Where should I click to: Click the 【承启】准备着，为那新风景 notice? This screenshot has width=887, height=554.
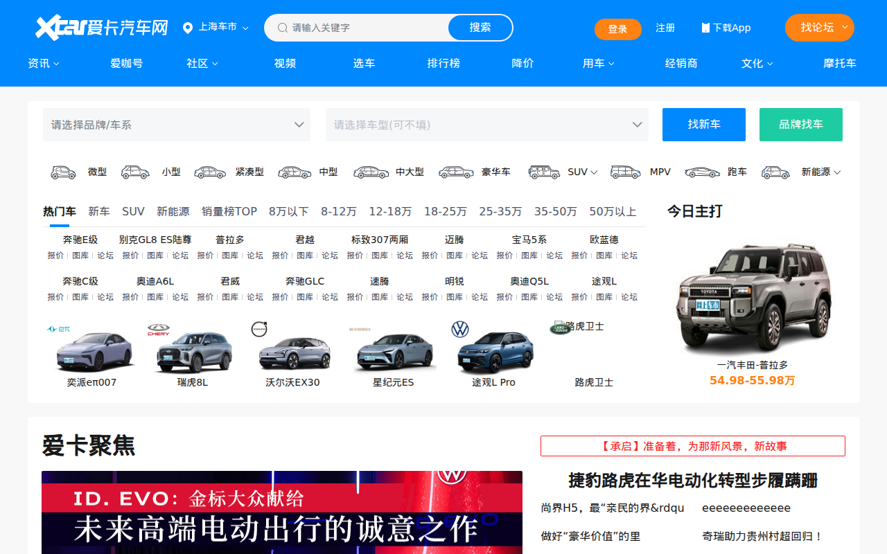coord(693,446)
